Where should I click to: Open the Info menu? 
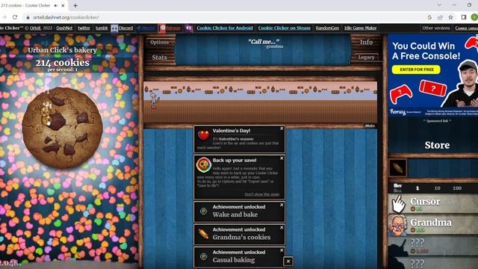pyautogui.click(x=366, y=42)
